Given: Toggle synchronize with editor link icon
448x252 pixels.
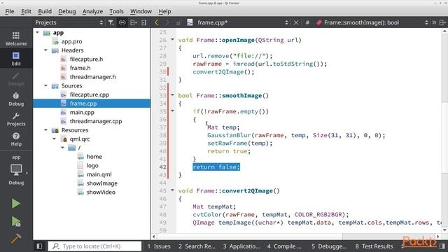Looking at the screenshot, I should coord(122,22).
